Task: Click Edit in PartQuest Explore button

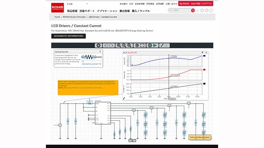Action: 200,137
